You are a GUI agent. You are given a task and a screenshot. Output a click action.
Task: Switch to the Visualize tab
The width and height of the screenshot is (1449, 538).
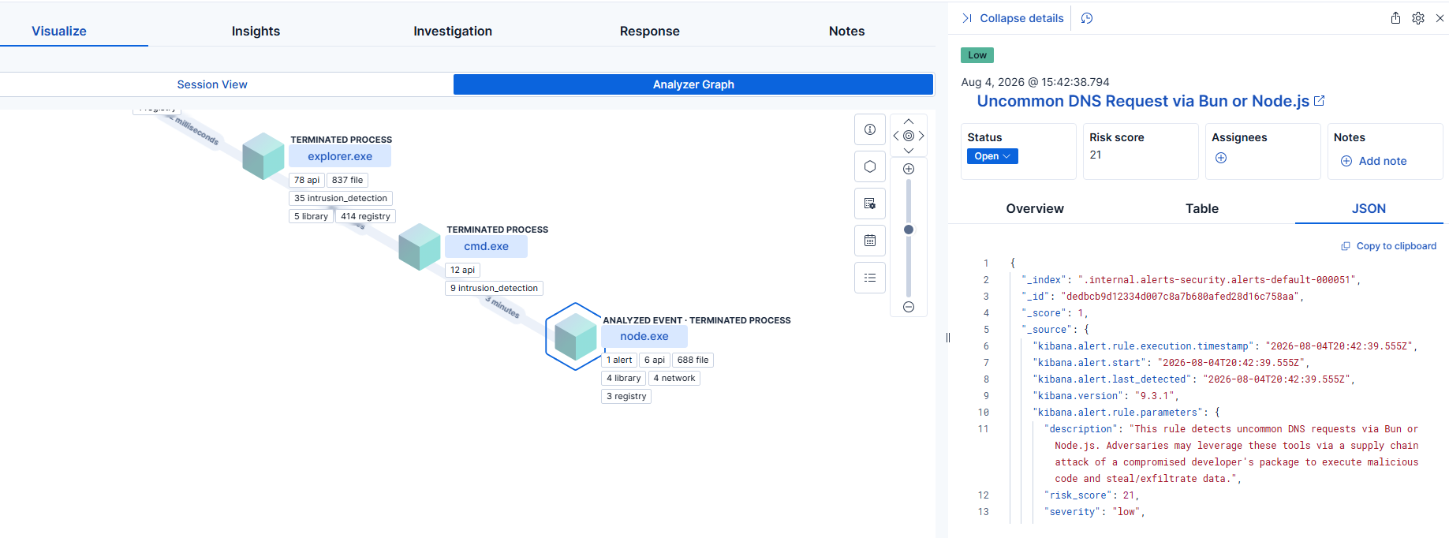pos(59,31)
